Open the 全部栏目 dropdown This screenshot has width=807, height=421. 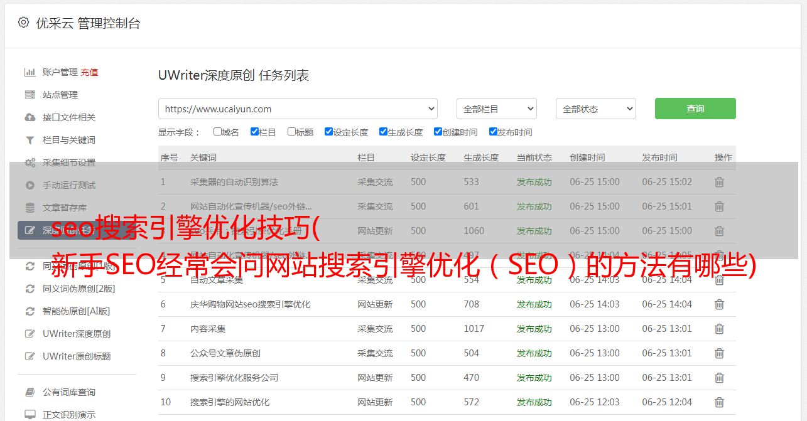click(497, 109)
